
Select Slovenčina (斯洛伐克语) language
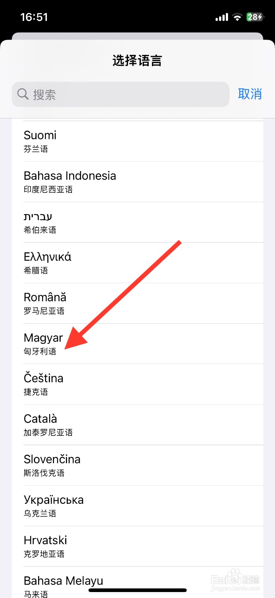pos(137,465)
